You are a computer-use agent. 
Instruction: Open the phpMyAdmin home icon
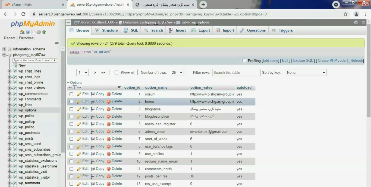click(x=22, y=32)
